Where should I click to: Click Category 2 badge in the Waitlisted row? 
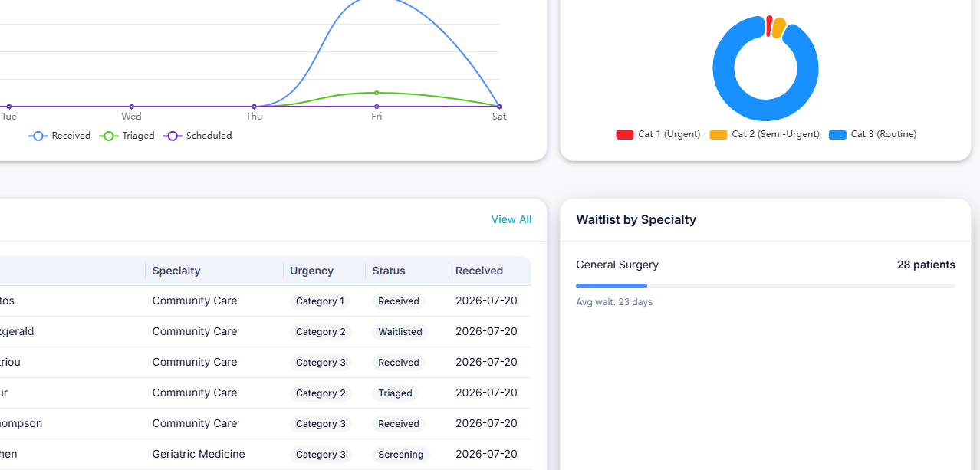[321, 332]
